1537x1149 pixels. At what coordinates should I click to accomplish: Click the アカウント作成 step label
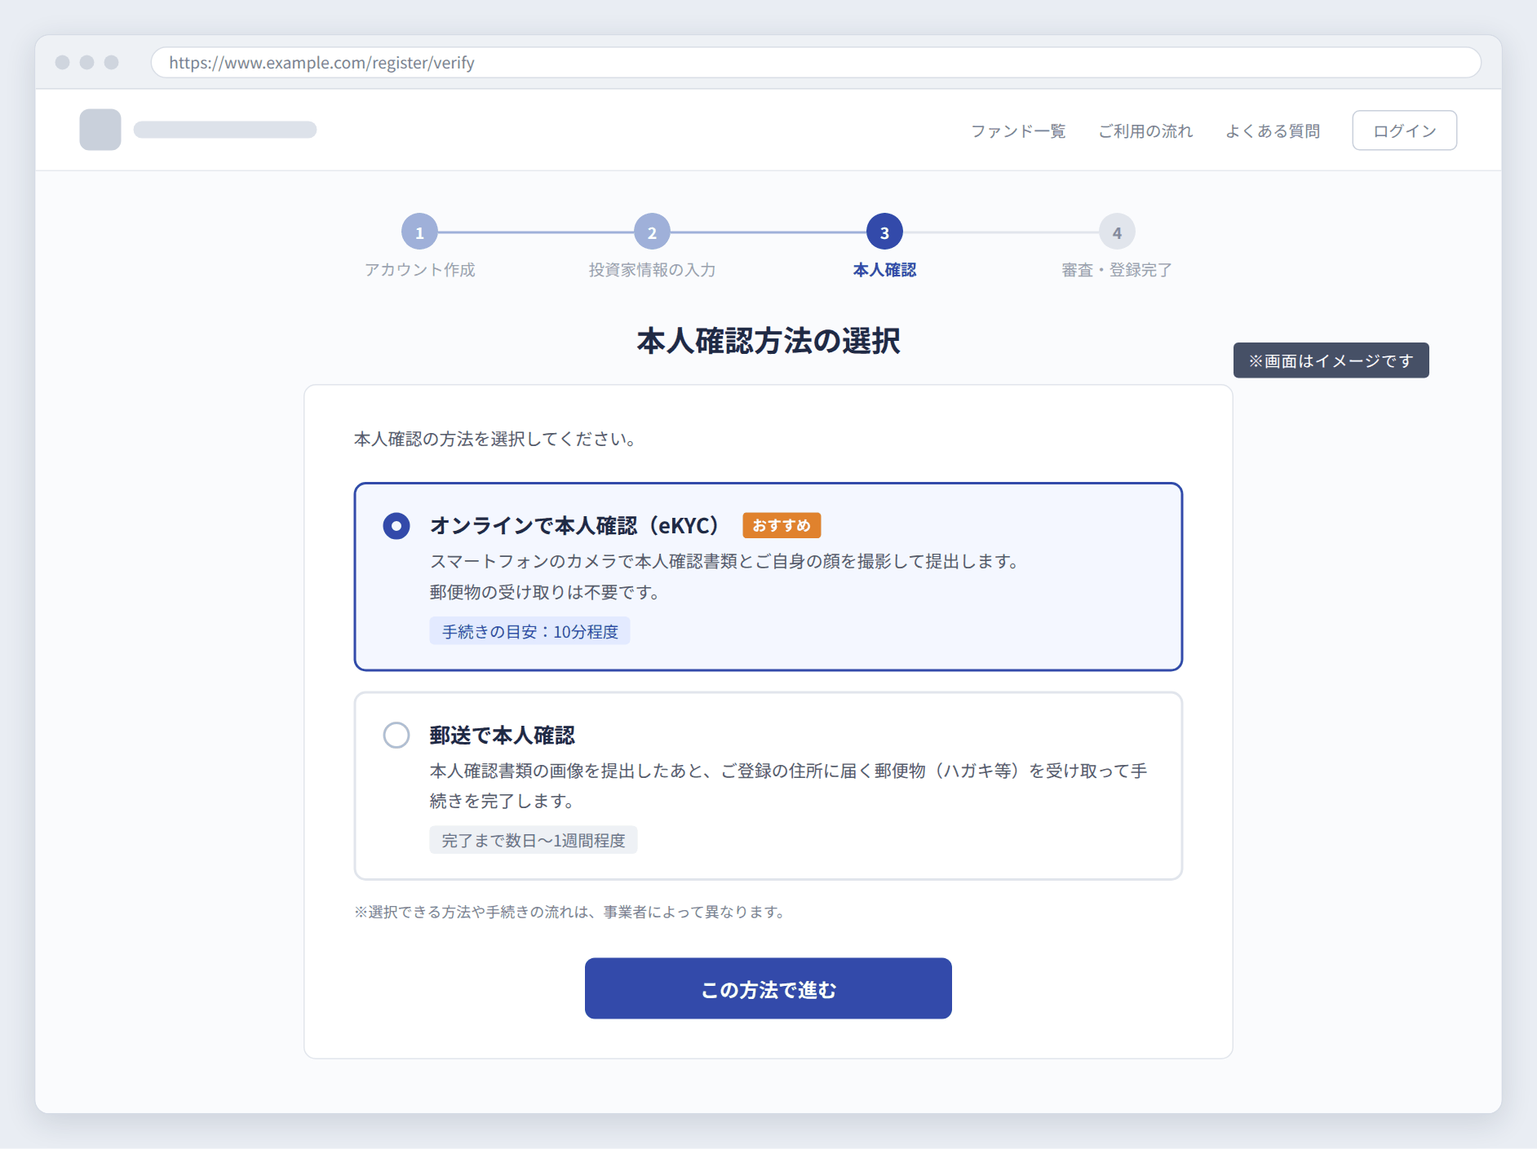point(419,270)
